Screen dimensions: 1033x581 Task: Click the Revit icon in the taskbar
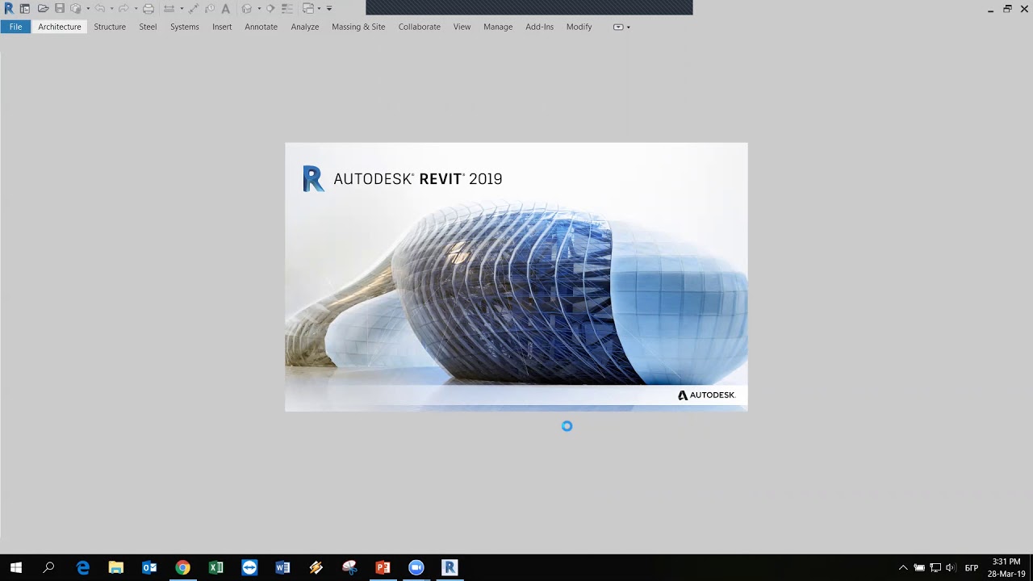coord(450,568)
